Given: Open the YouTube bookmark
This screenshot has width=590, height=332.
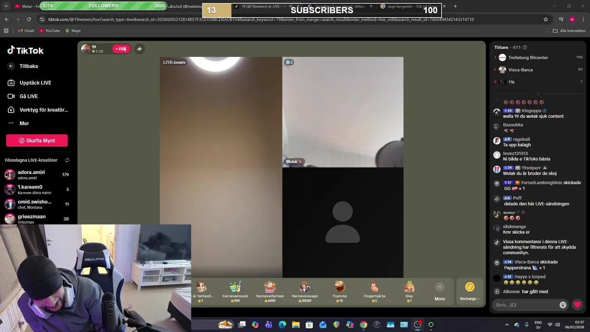Looking at the screenshot, I should click(49, 31).
